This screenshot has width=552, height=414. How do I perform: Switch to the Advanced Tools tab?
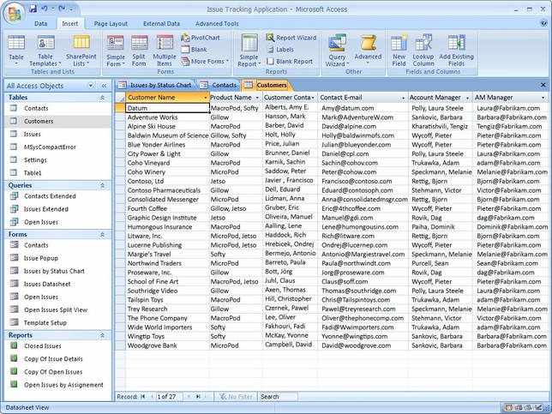tap(217, 24)
